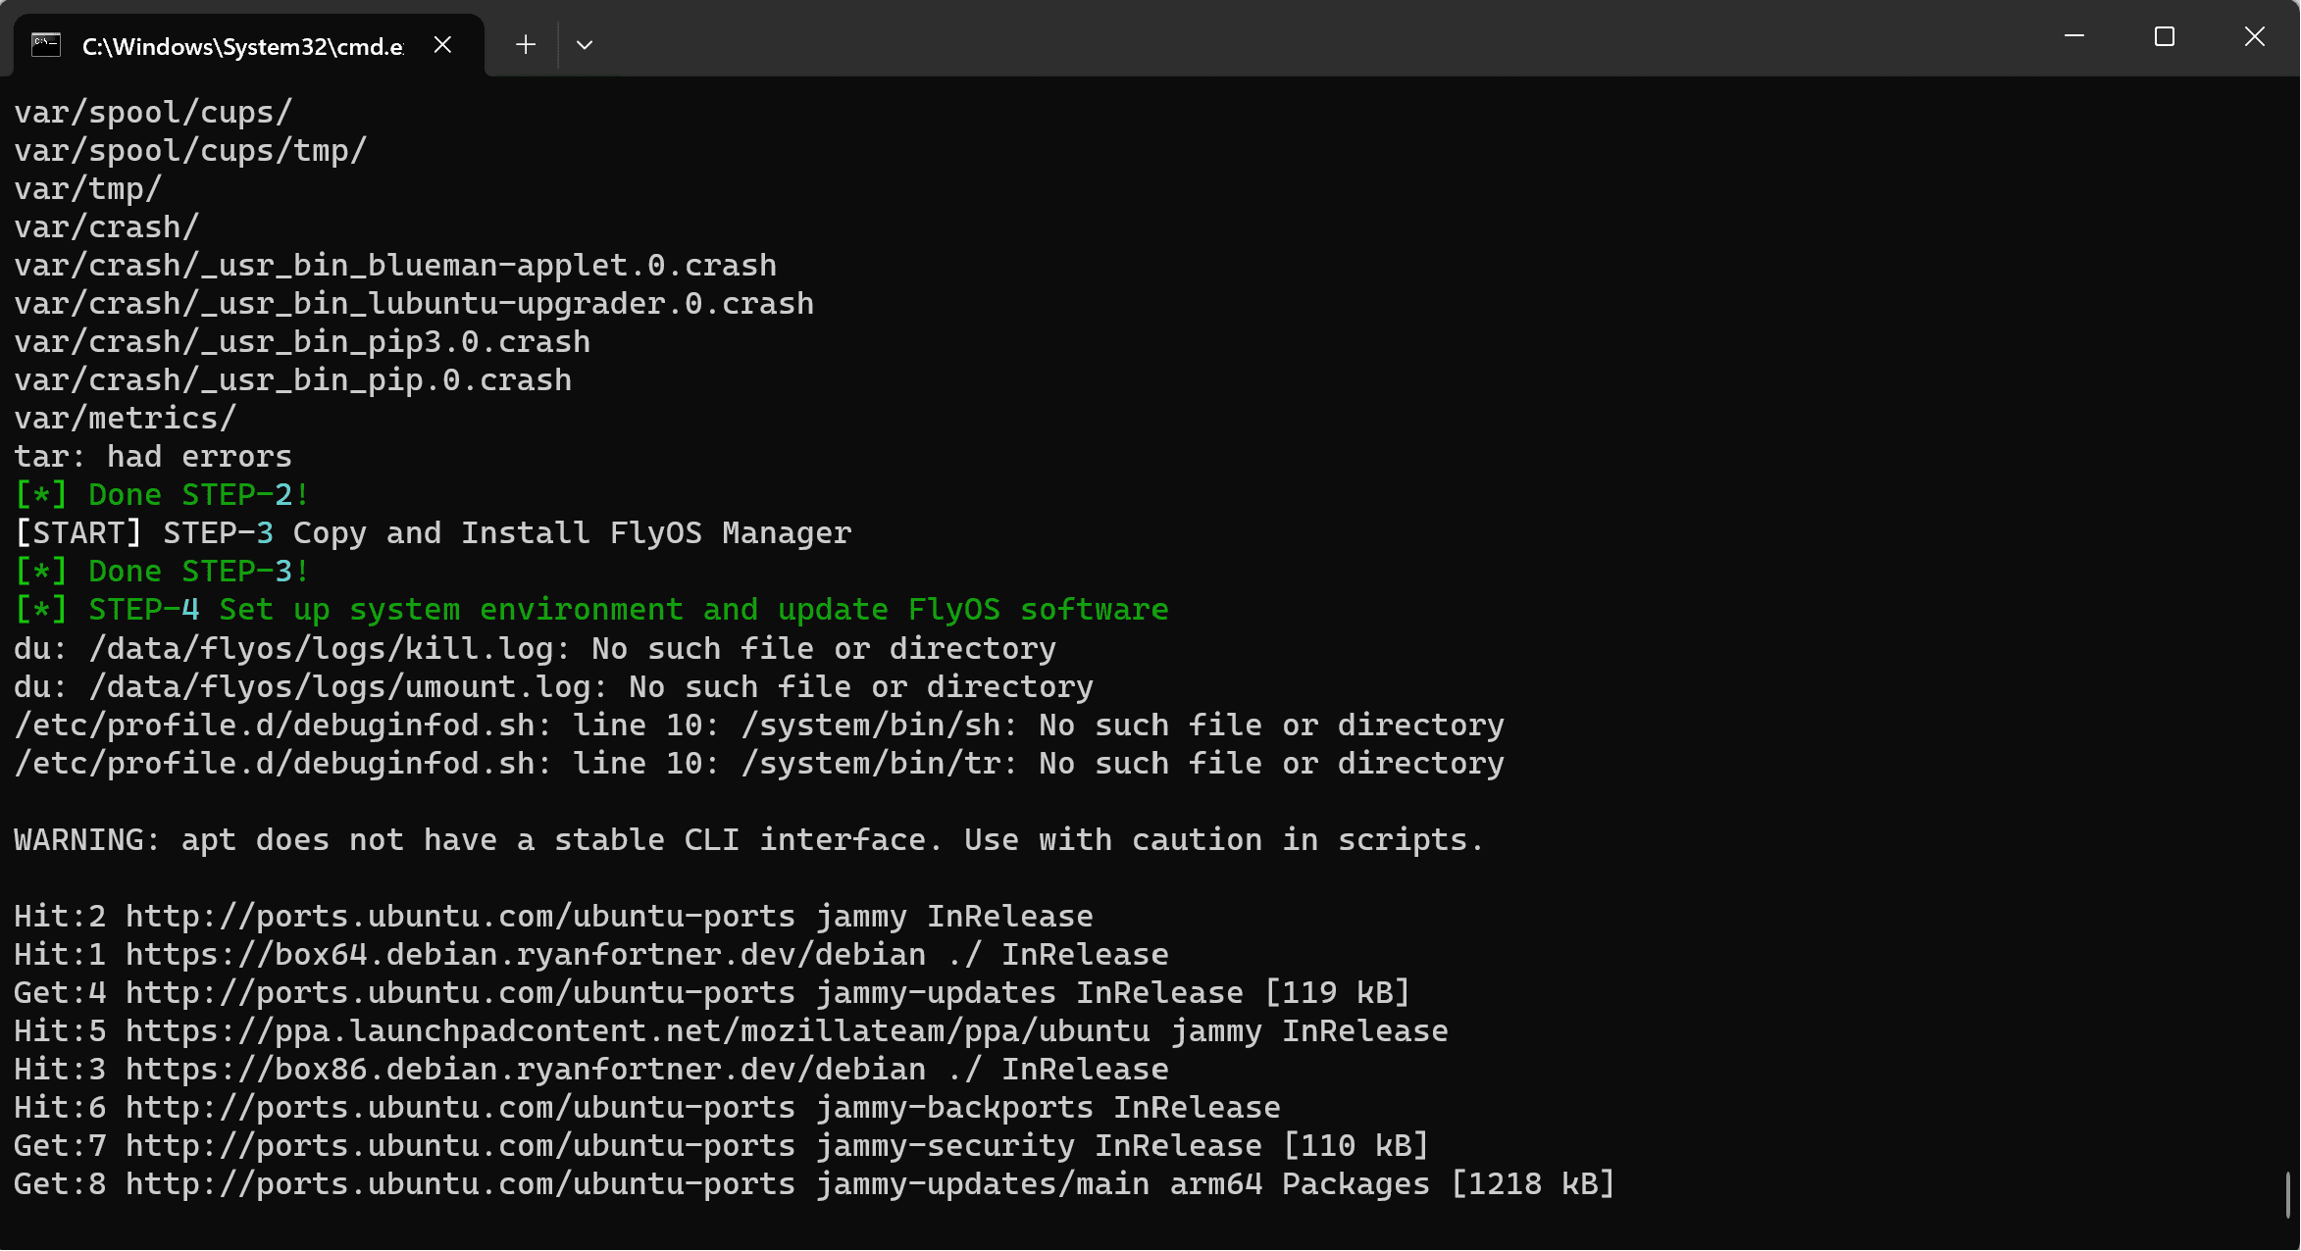Click var/crash/_usr_bin_pip3.0.crash line
This screenshot has height=1251, width=2301.
[x=302, y=342]
